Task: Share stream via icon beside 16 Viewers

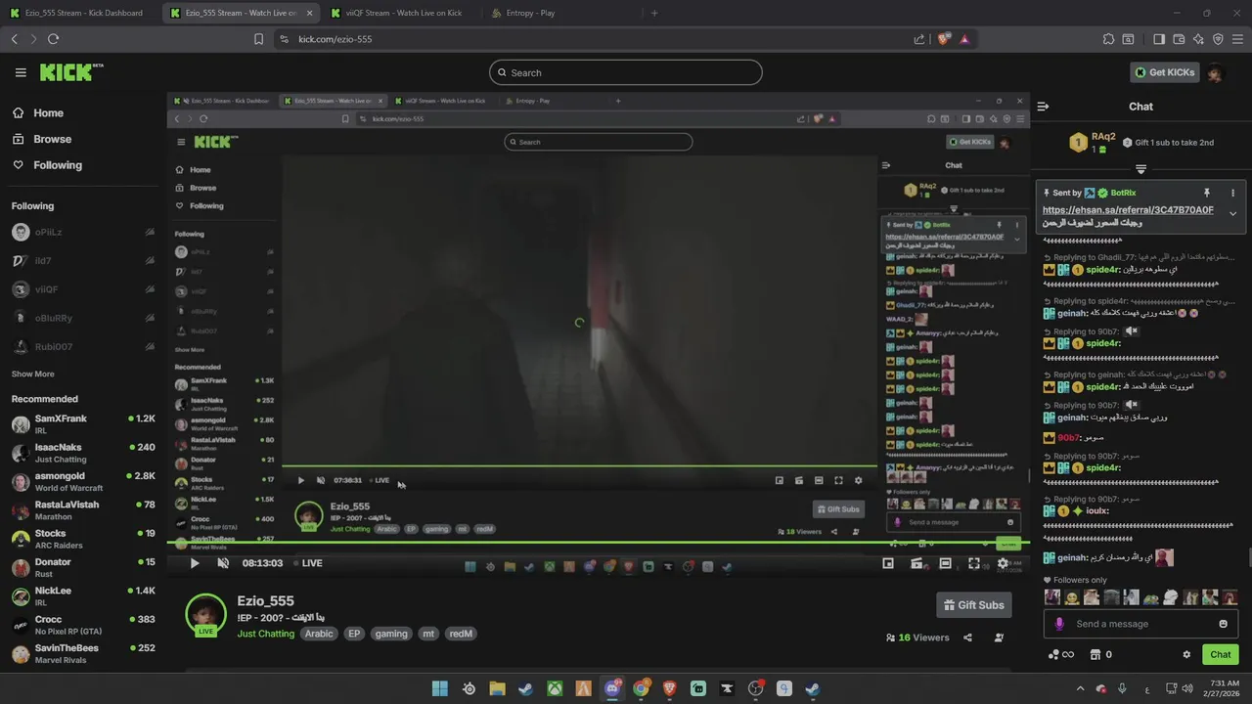Action: pos(967,638)
